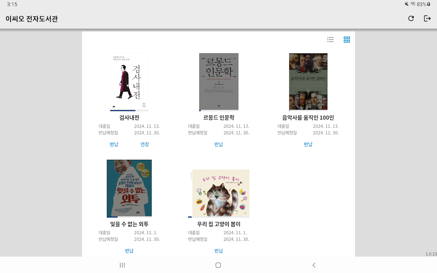Click the version number 1.0.13

[x=431, y=254]
